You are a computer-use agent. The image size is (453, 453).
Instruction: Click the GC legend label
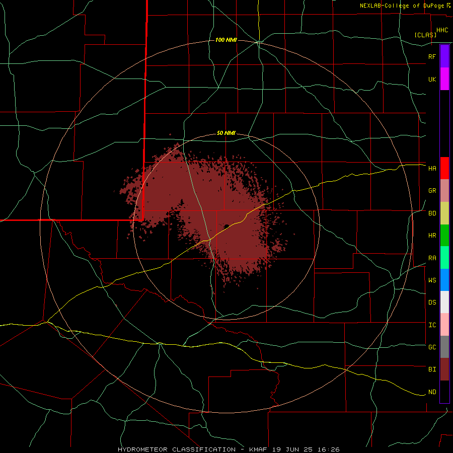pyautogui.click(x=432, y=347)
